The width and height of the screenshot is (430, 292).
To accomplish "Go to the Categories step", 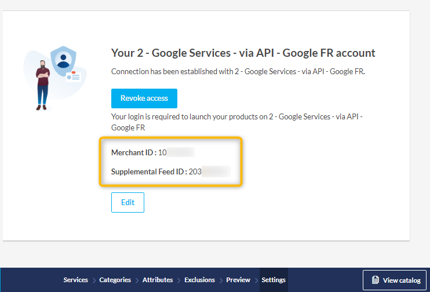I will [x=115, y=280].
